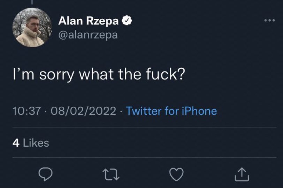Click the 08/02/2022 date
Viewport: 283px width, 188px height.
point(83,111)
